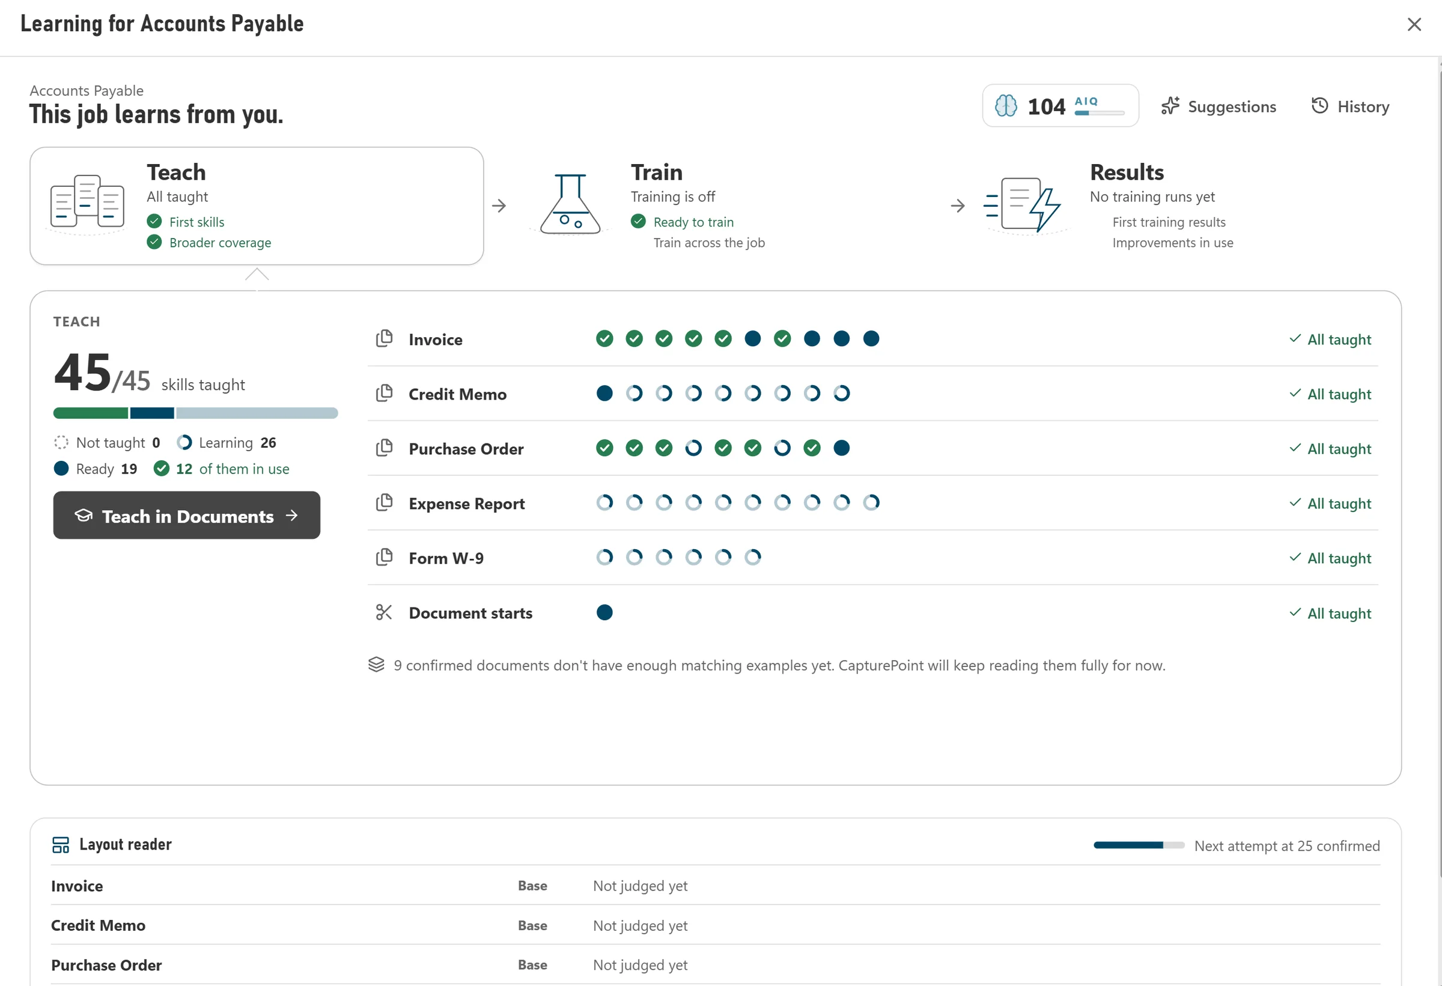This screenshot has width=1442, height=986.
Task: Close the Learning for Accounts Payable dialog
Action: coord(1414,24)
